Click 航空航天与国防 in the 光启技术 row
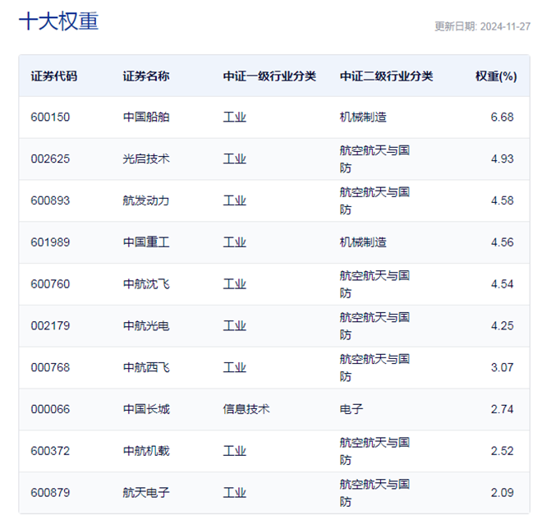The width and height of the screenshot is (542, 520). (x=374, y=159)
